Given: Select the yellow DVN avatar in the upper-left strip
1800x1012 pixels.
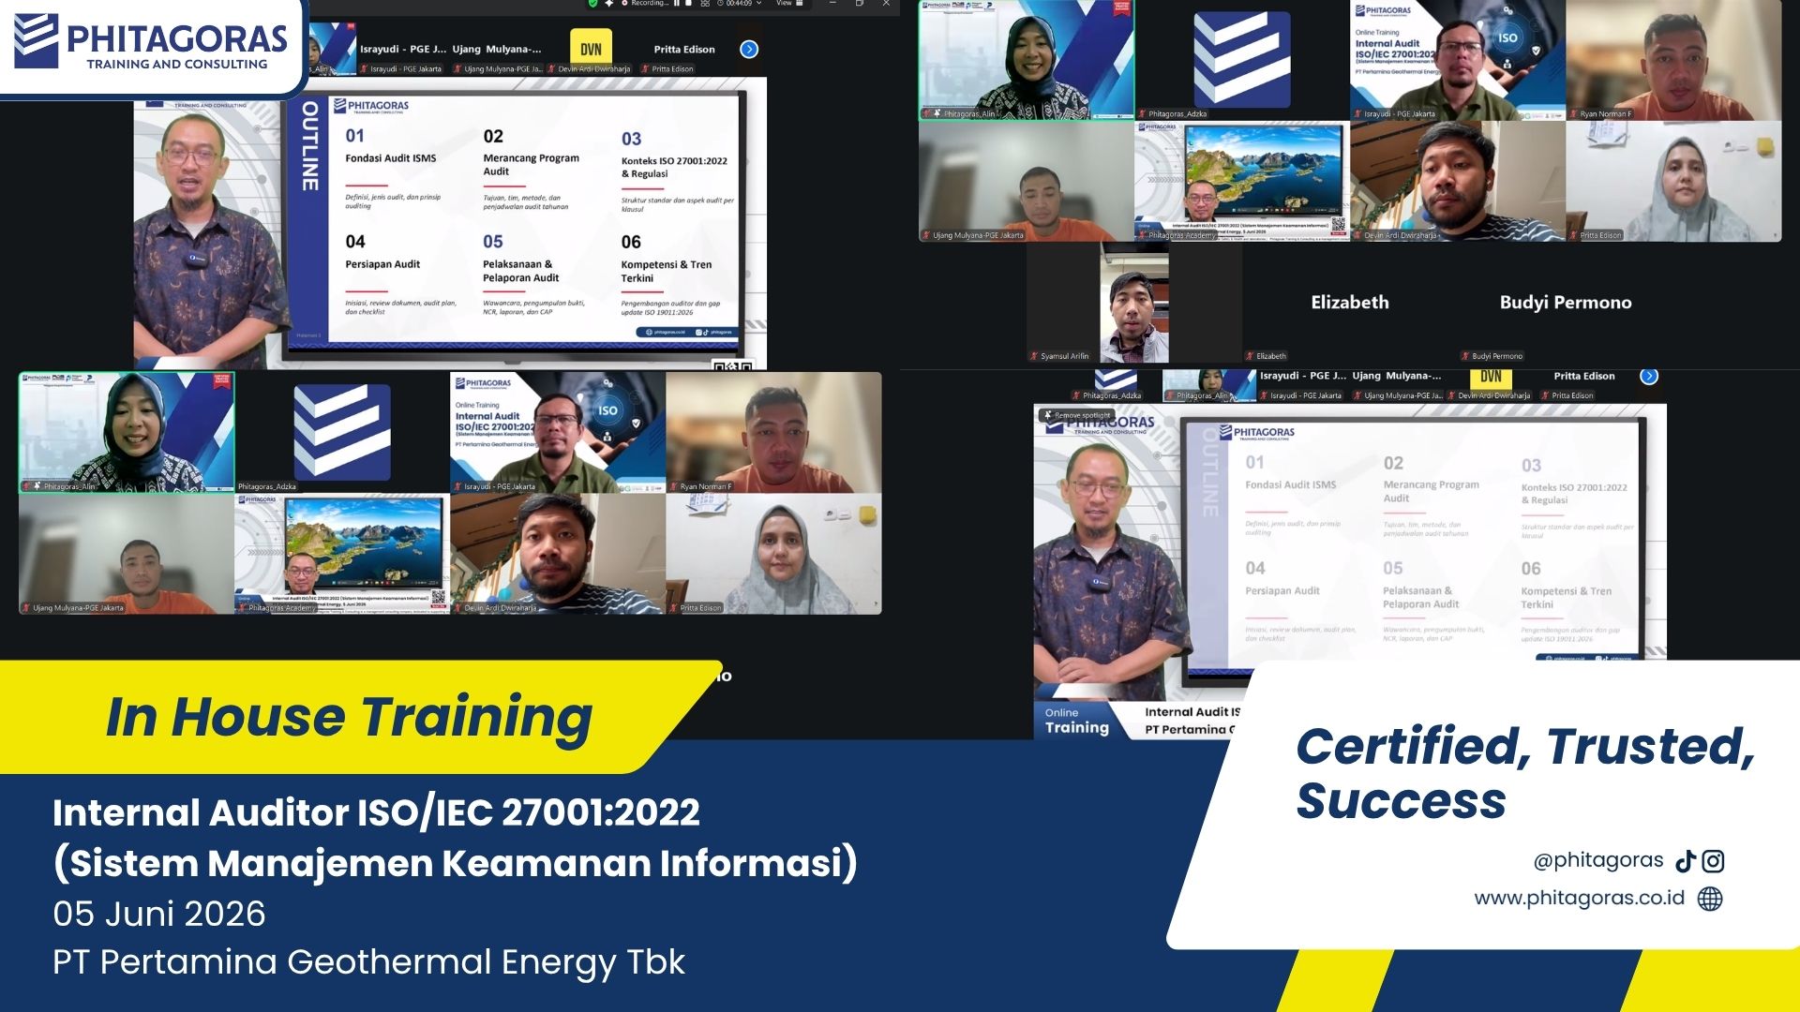Looking at the screenshot, I should 591,49.
